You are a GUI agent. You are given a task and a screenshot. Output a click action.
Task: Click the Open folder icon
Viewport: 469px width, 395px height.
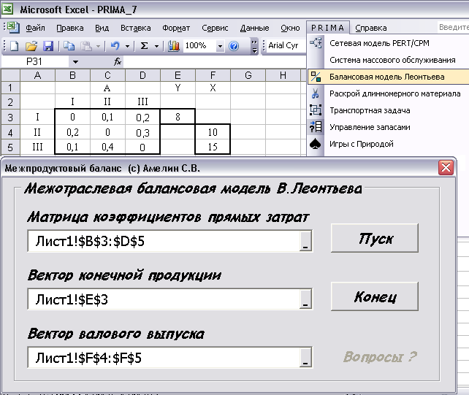[31, 46]
